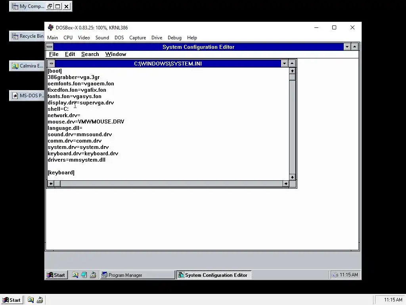This screenshot has width=406, height=305.
Task: Open the Window menu
Action: pos(116,54)
